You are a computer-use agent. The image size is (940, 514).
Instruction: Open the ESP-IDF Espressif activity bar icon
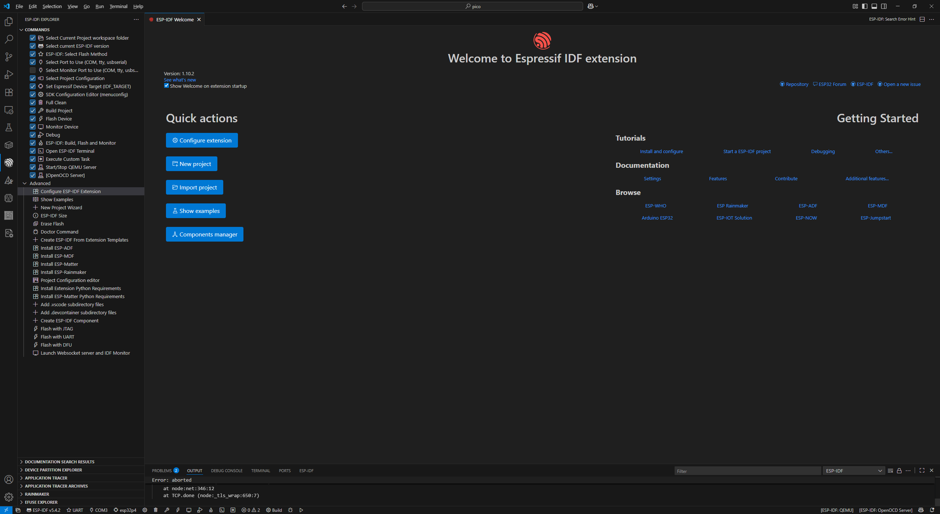tap(9, 163)
